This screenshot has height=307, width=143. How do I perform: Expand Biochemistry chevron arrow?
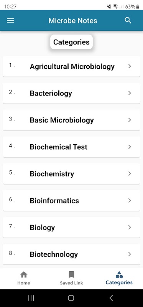(130, 174)
